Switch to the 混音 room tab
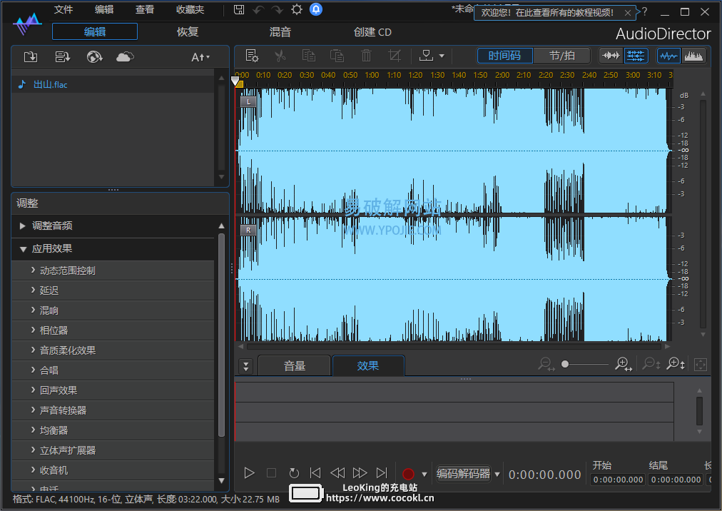 point(280,32)
